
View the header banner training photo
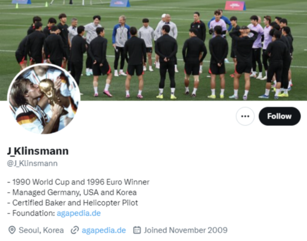(x=153, y=50)
